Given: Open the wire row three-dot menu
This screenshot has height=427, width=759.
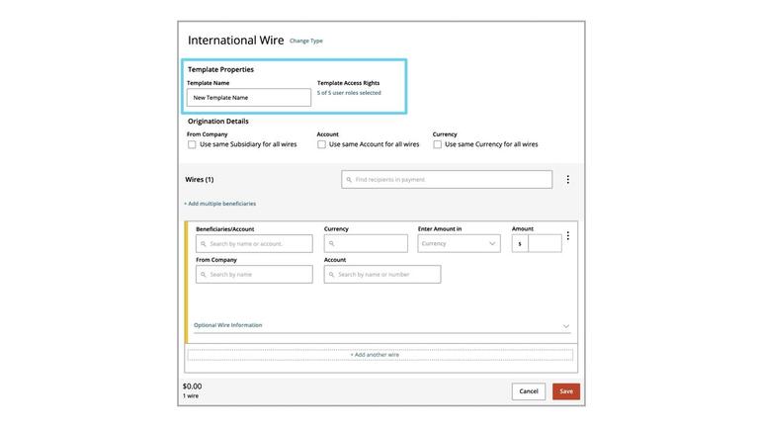Looking at the screenshot, I should pyautogui.click(x=567, y=236).
